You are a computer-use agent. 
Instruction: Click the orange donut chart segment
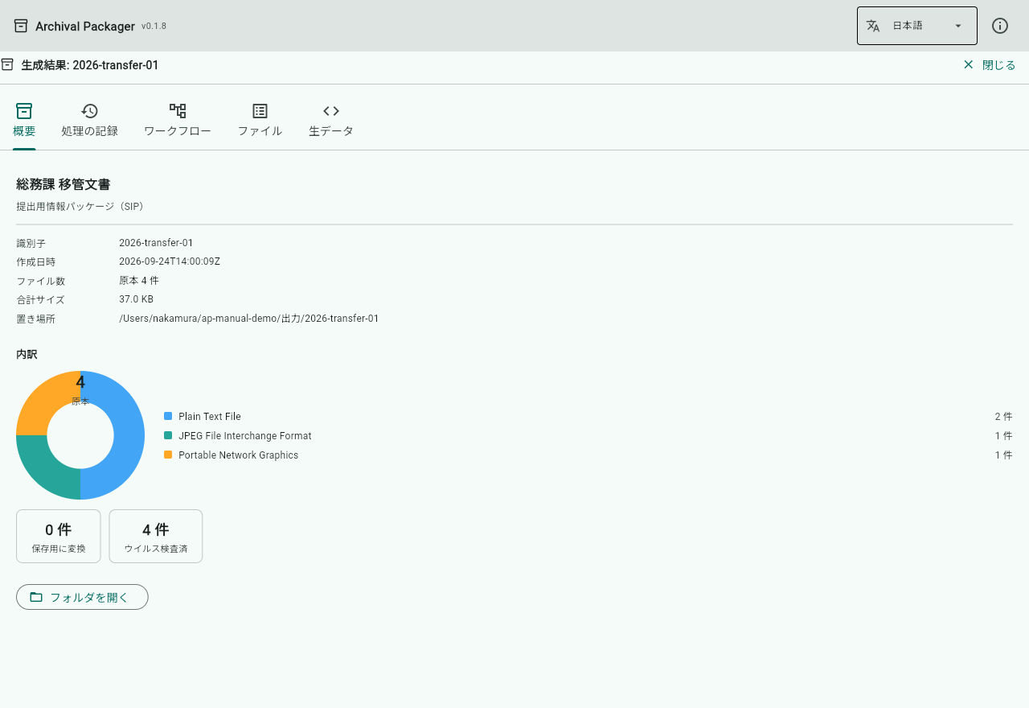(46, 401)
